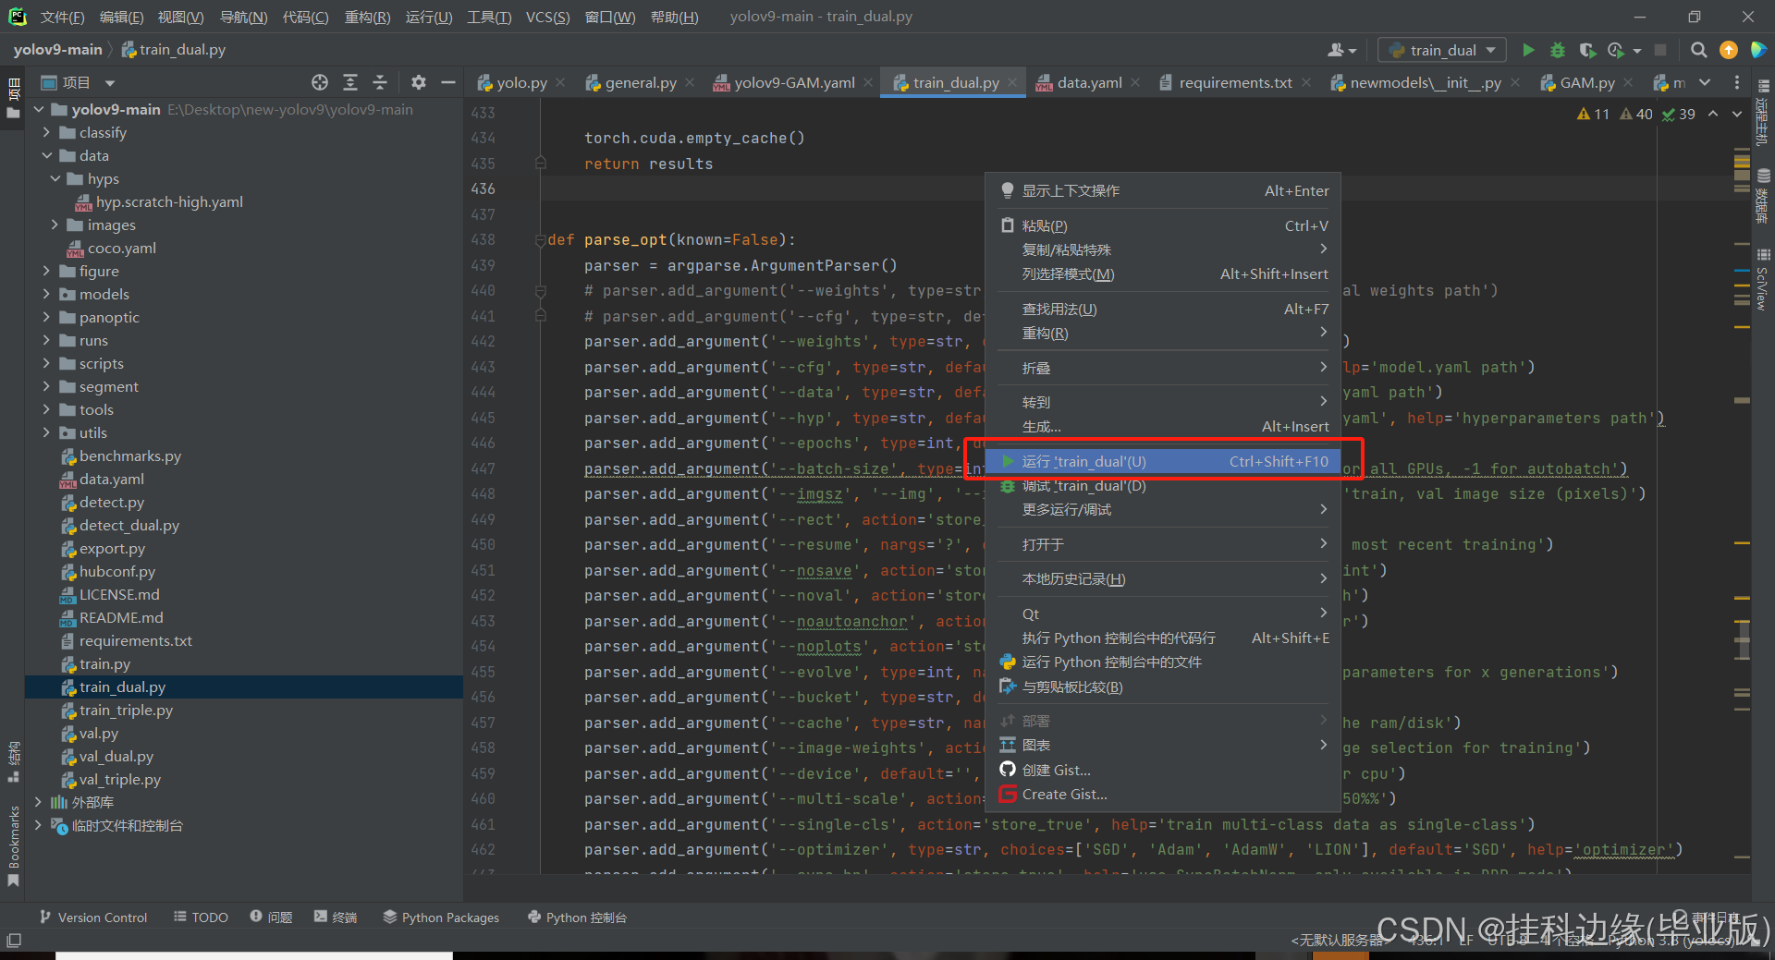Screen dimensions: 1775x960
Task: Open editor tabs overflow dropdown arrow
Action: coord(1705,83)
